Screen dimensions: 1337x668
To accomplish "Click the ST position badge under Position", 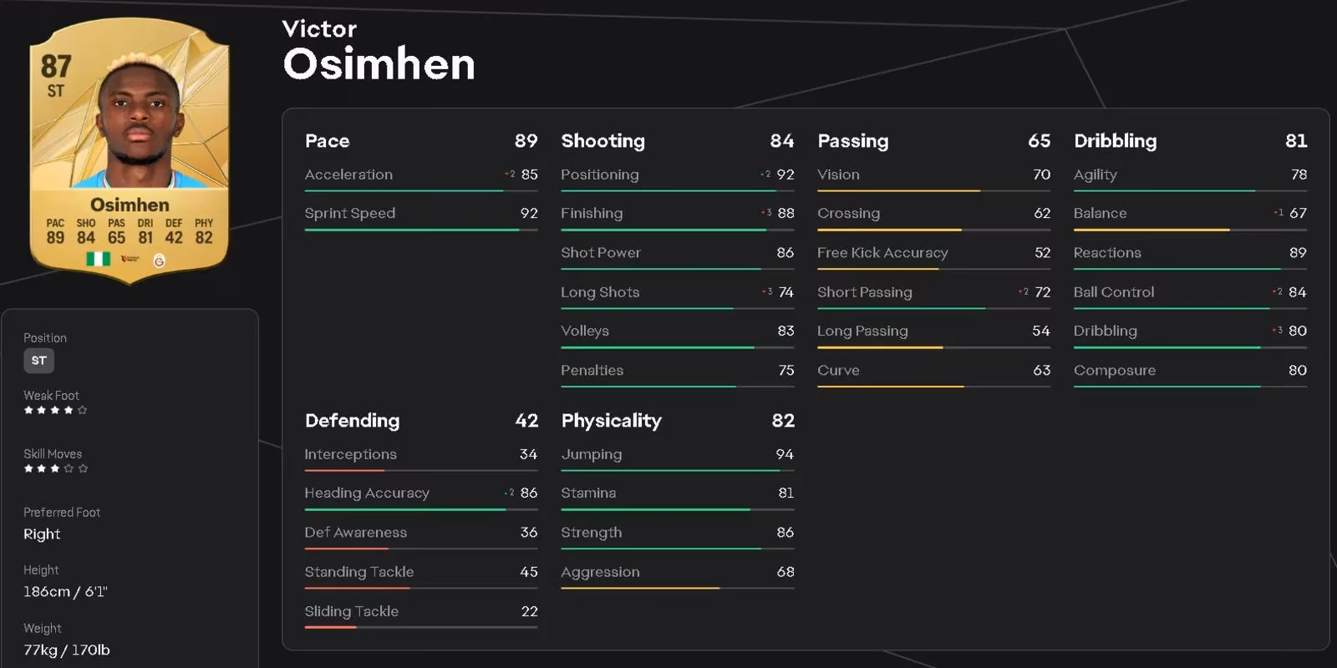I will point(38,360).
